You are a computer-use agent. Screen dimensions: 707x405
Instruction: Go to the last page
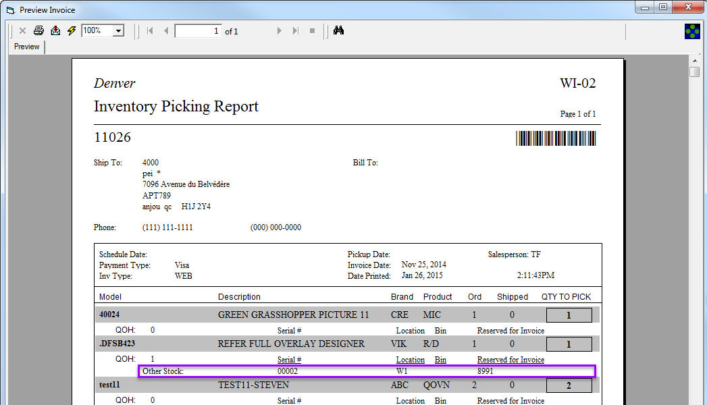coord(295,30)
